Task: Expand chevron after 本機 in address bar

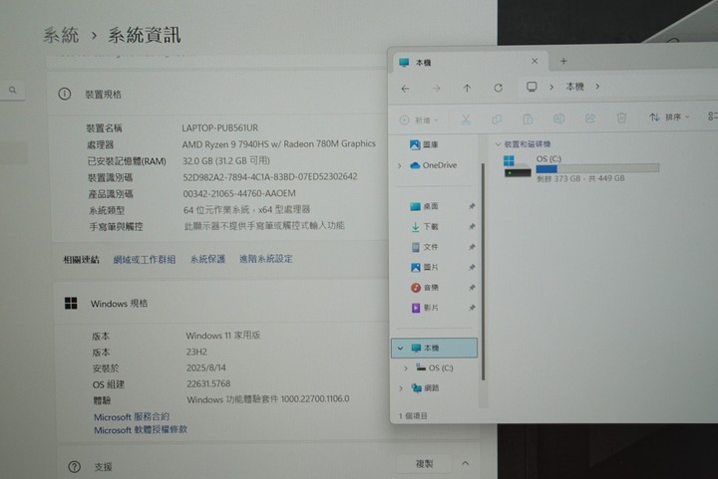Action: tap(597, 86)
